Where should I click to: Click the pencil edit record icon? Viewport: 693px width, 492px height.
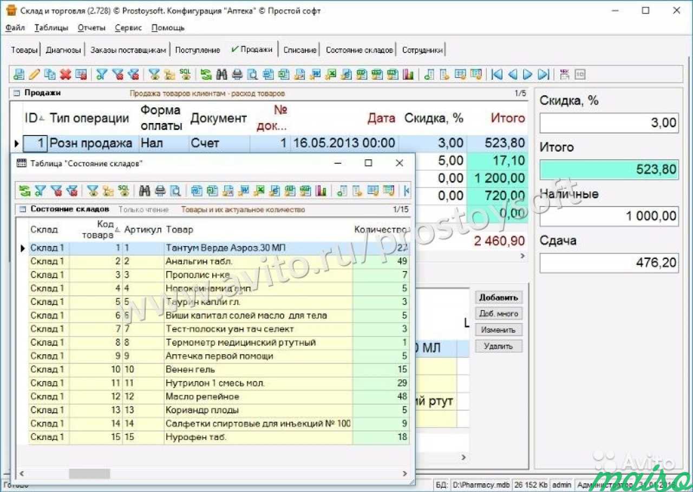[35, 74]
